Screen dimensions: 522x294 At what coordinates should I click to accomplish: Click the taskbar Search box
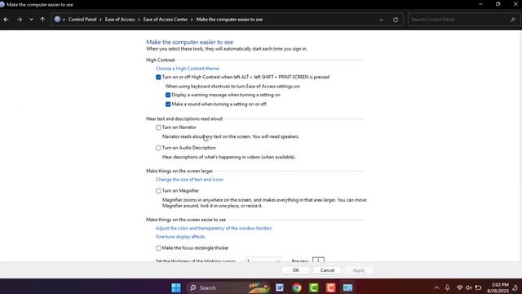[x=228, y=287]
